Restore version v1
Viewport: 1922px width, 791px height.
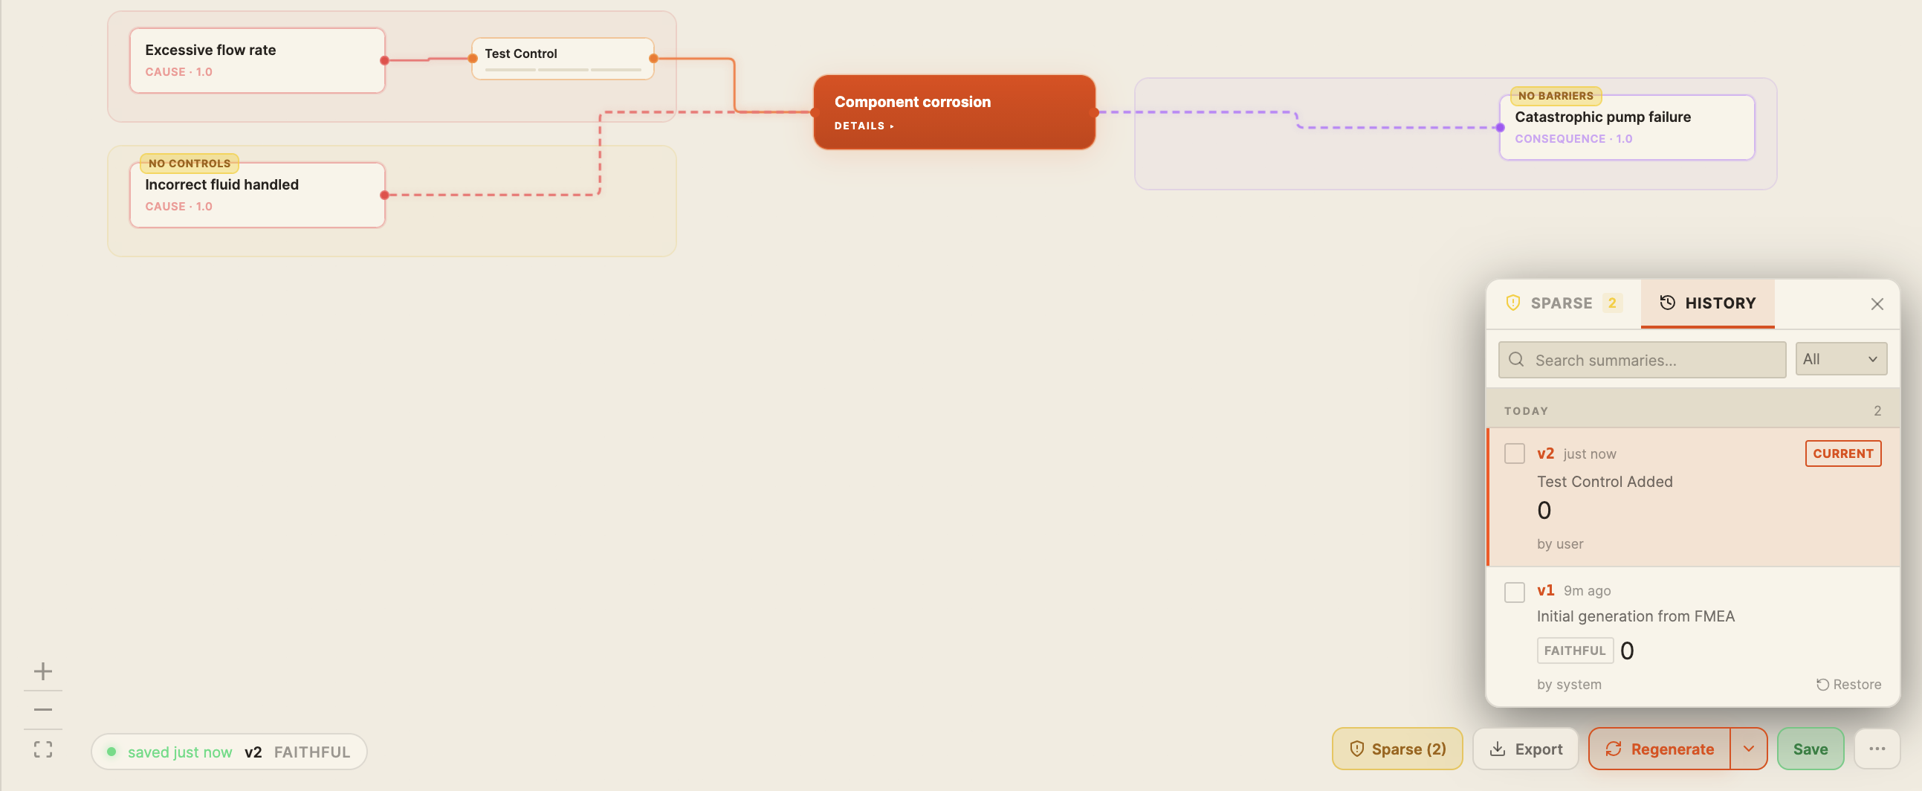tap(1848, 684)
